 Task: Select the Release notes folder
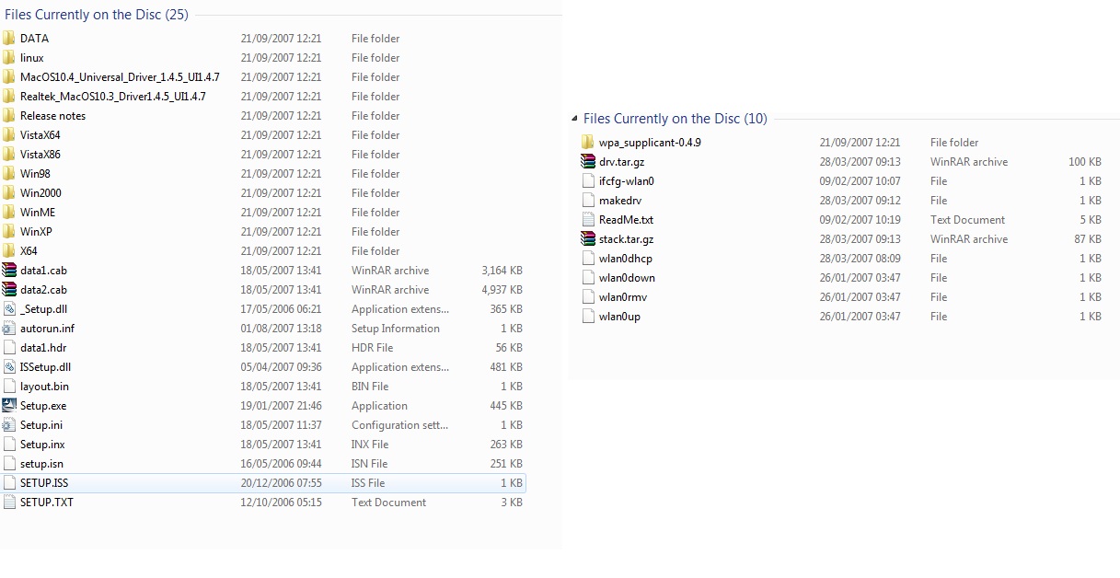(52, 116)
